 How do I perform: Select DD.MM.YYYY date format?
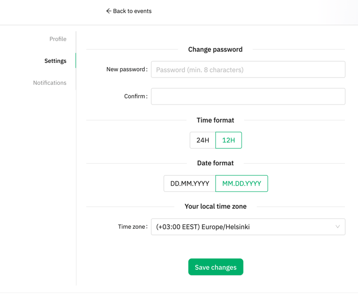click(190, 184)
